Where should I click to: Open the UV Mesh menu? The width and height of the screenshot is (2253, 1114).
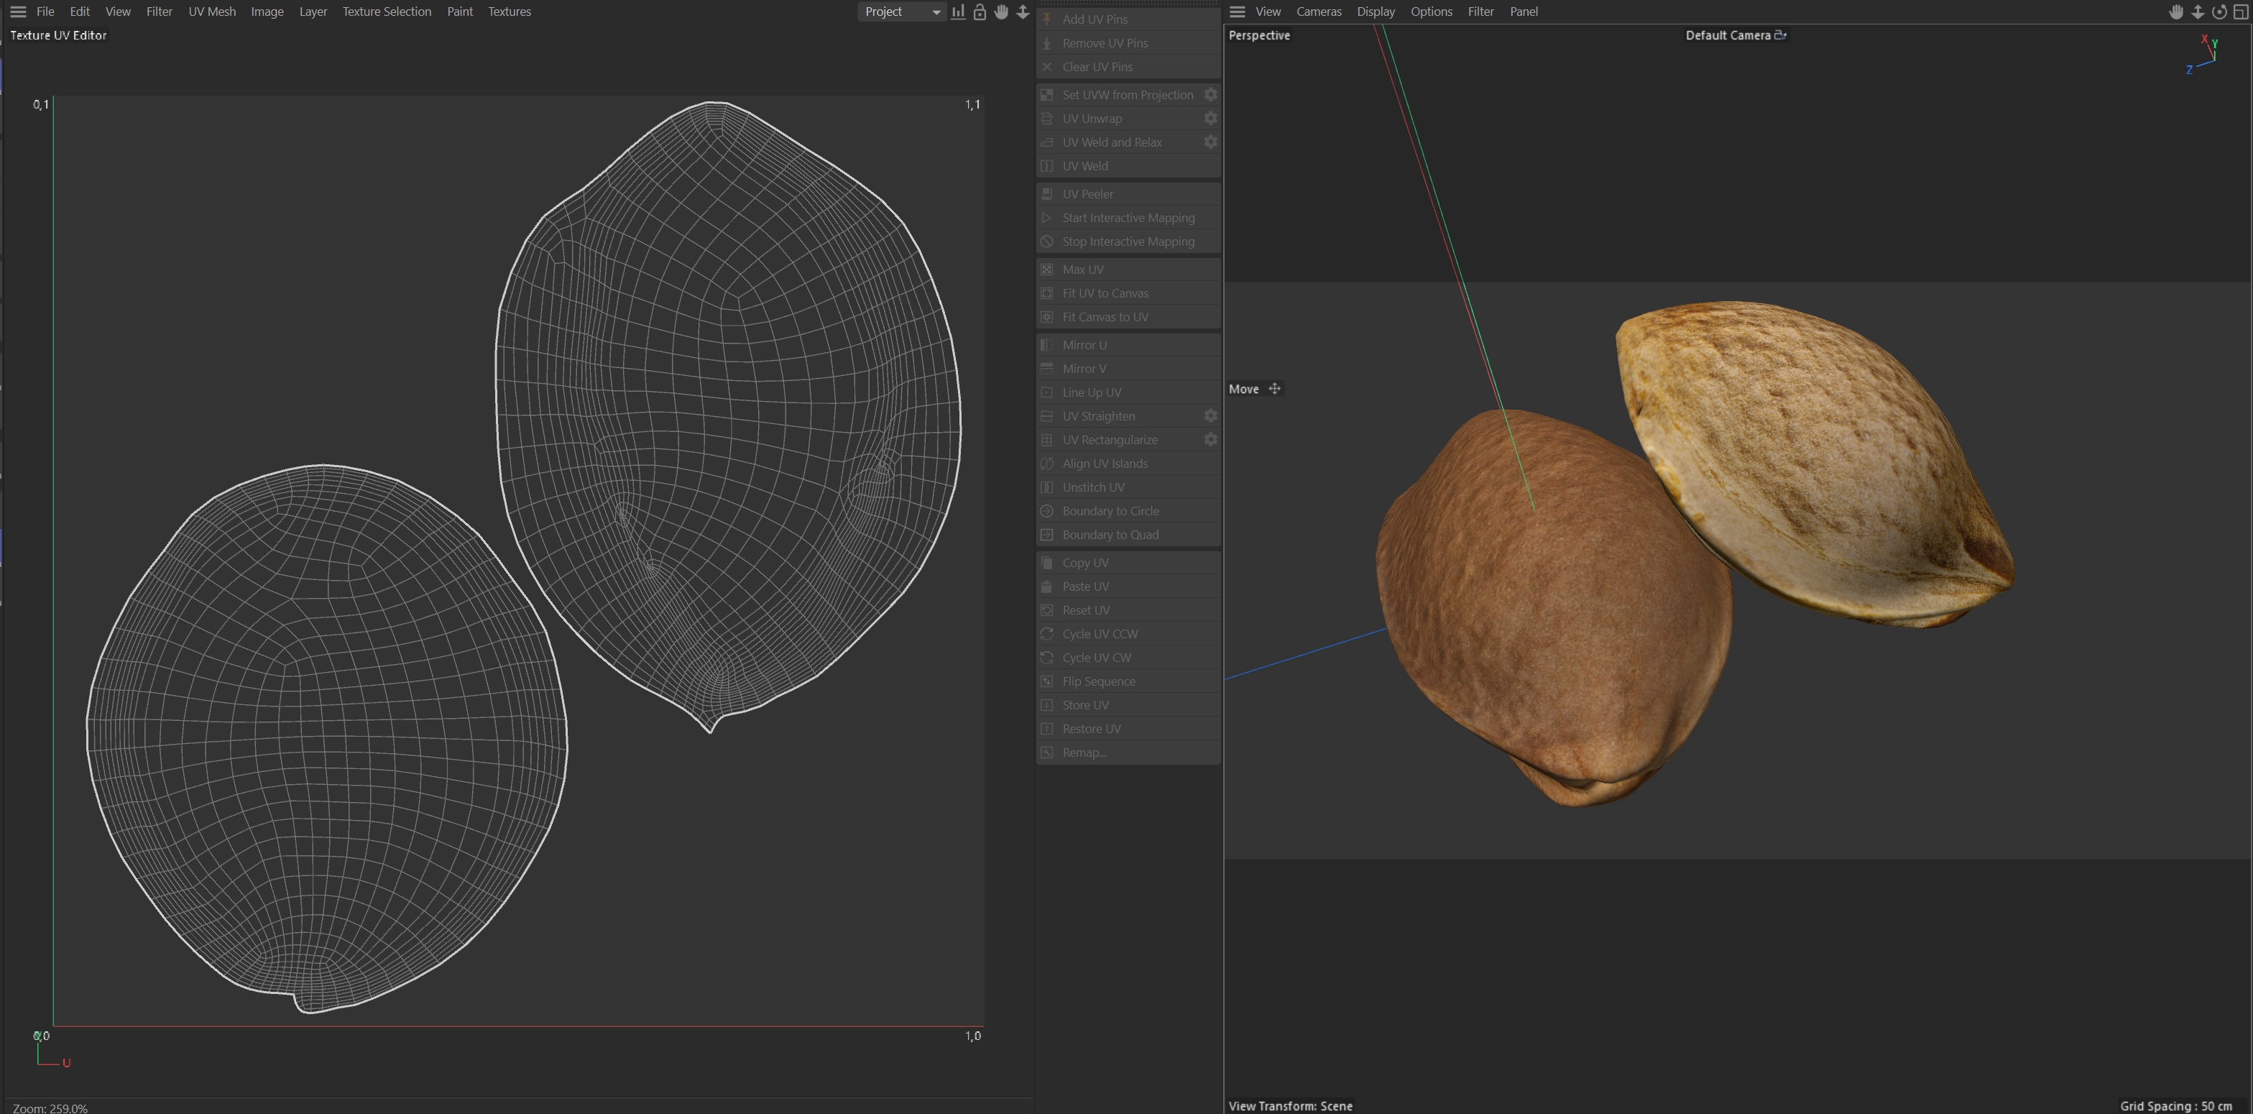212,11
